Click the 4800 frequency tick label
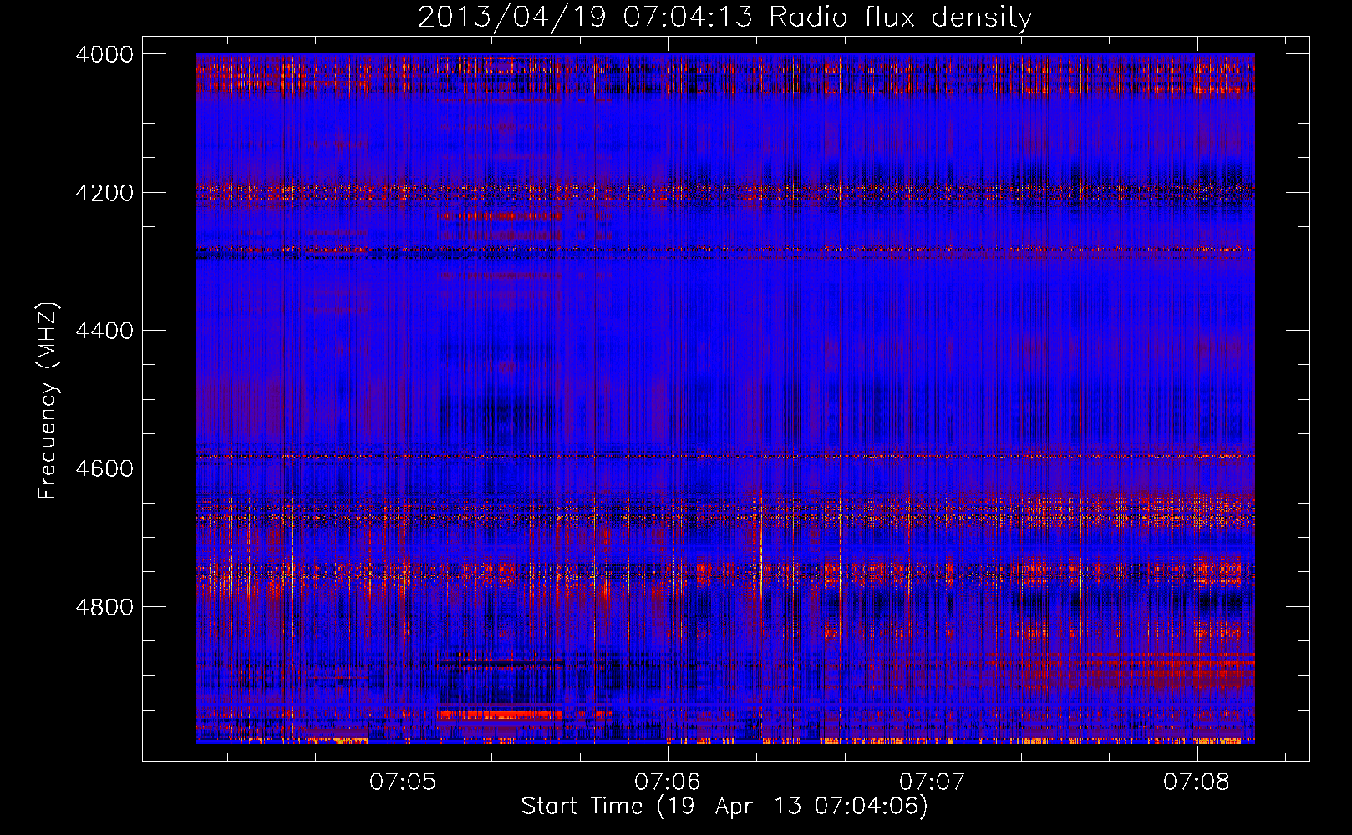This screenshot has width=1352, height=835. click(x=104, y=606)
